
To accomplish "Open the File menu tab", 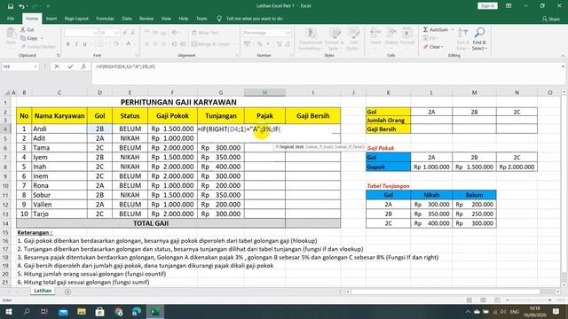I will (11, 19).
